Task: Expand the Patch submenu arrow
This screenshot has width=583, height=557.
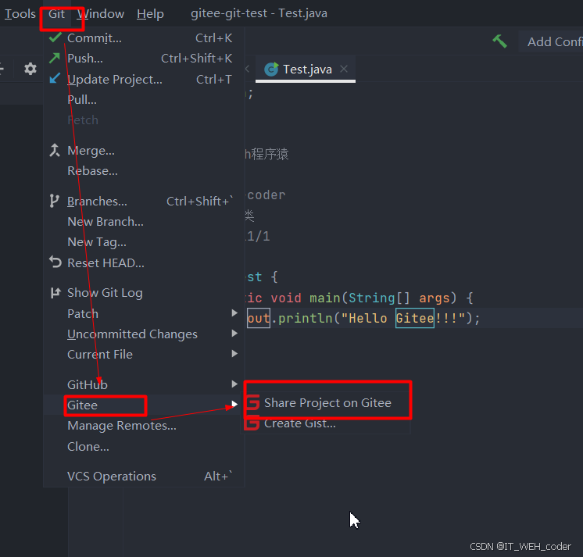Action: [234, 312]
